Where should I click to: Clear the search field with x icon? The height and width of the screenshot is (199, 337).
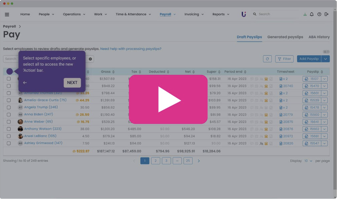90,59
